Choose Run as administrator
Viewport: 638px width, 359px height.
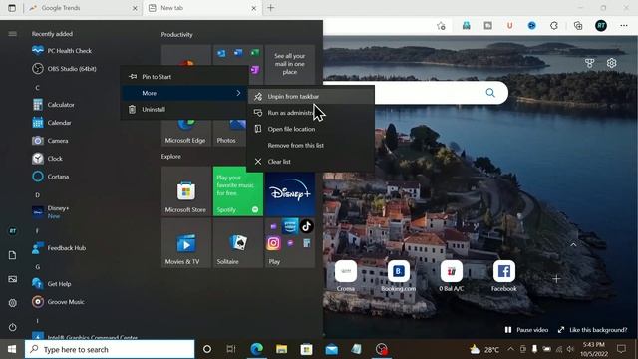(x=311, y=113)
